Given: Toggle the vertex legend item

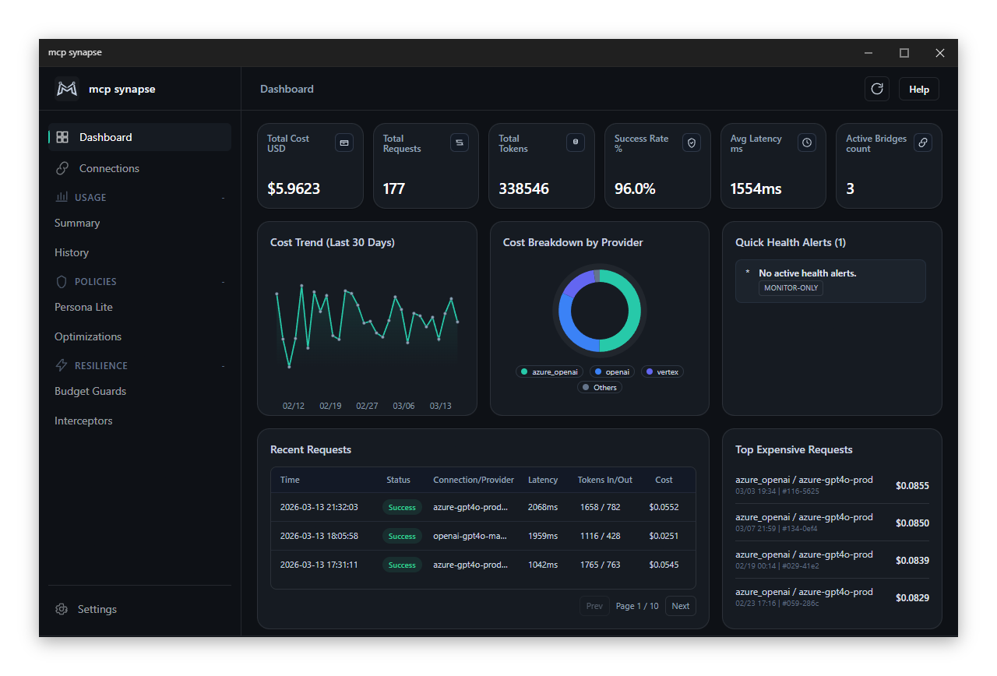Looking at the screenshot, I should click(661, 371).
